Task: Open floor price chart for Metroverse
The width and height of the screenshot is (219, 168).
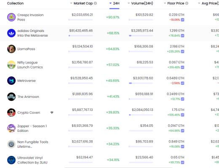Action: point(182,83)
